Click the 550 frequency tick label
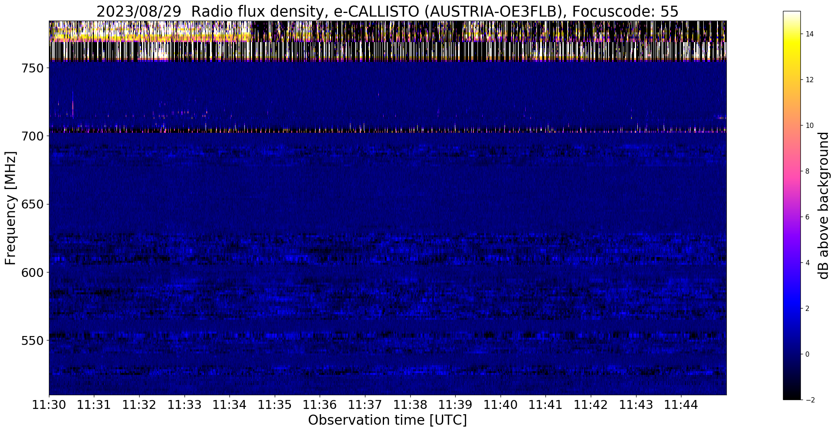Viewport: 836px width, 432px height. pos(32,340)
